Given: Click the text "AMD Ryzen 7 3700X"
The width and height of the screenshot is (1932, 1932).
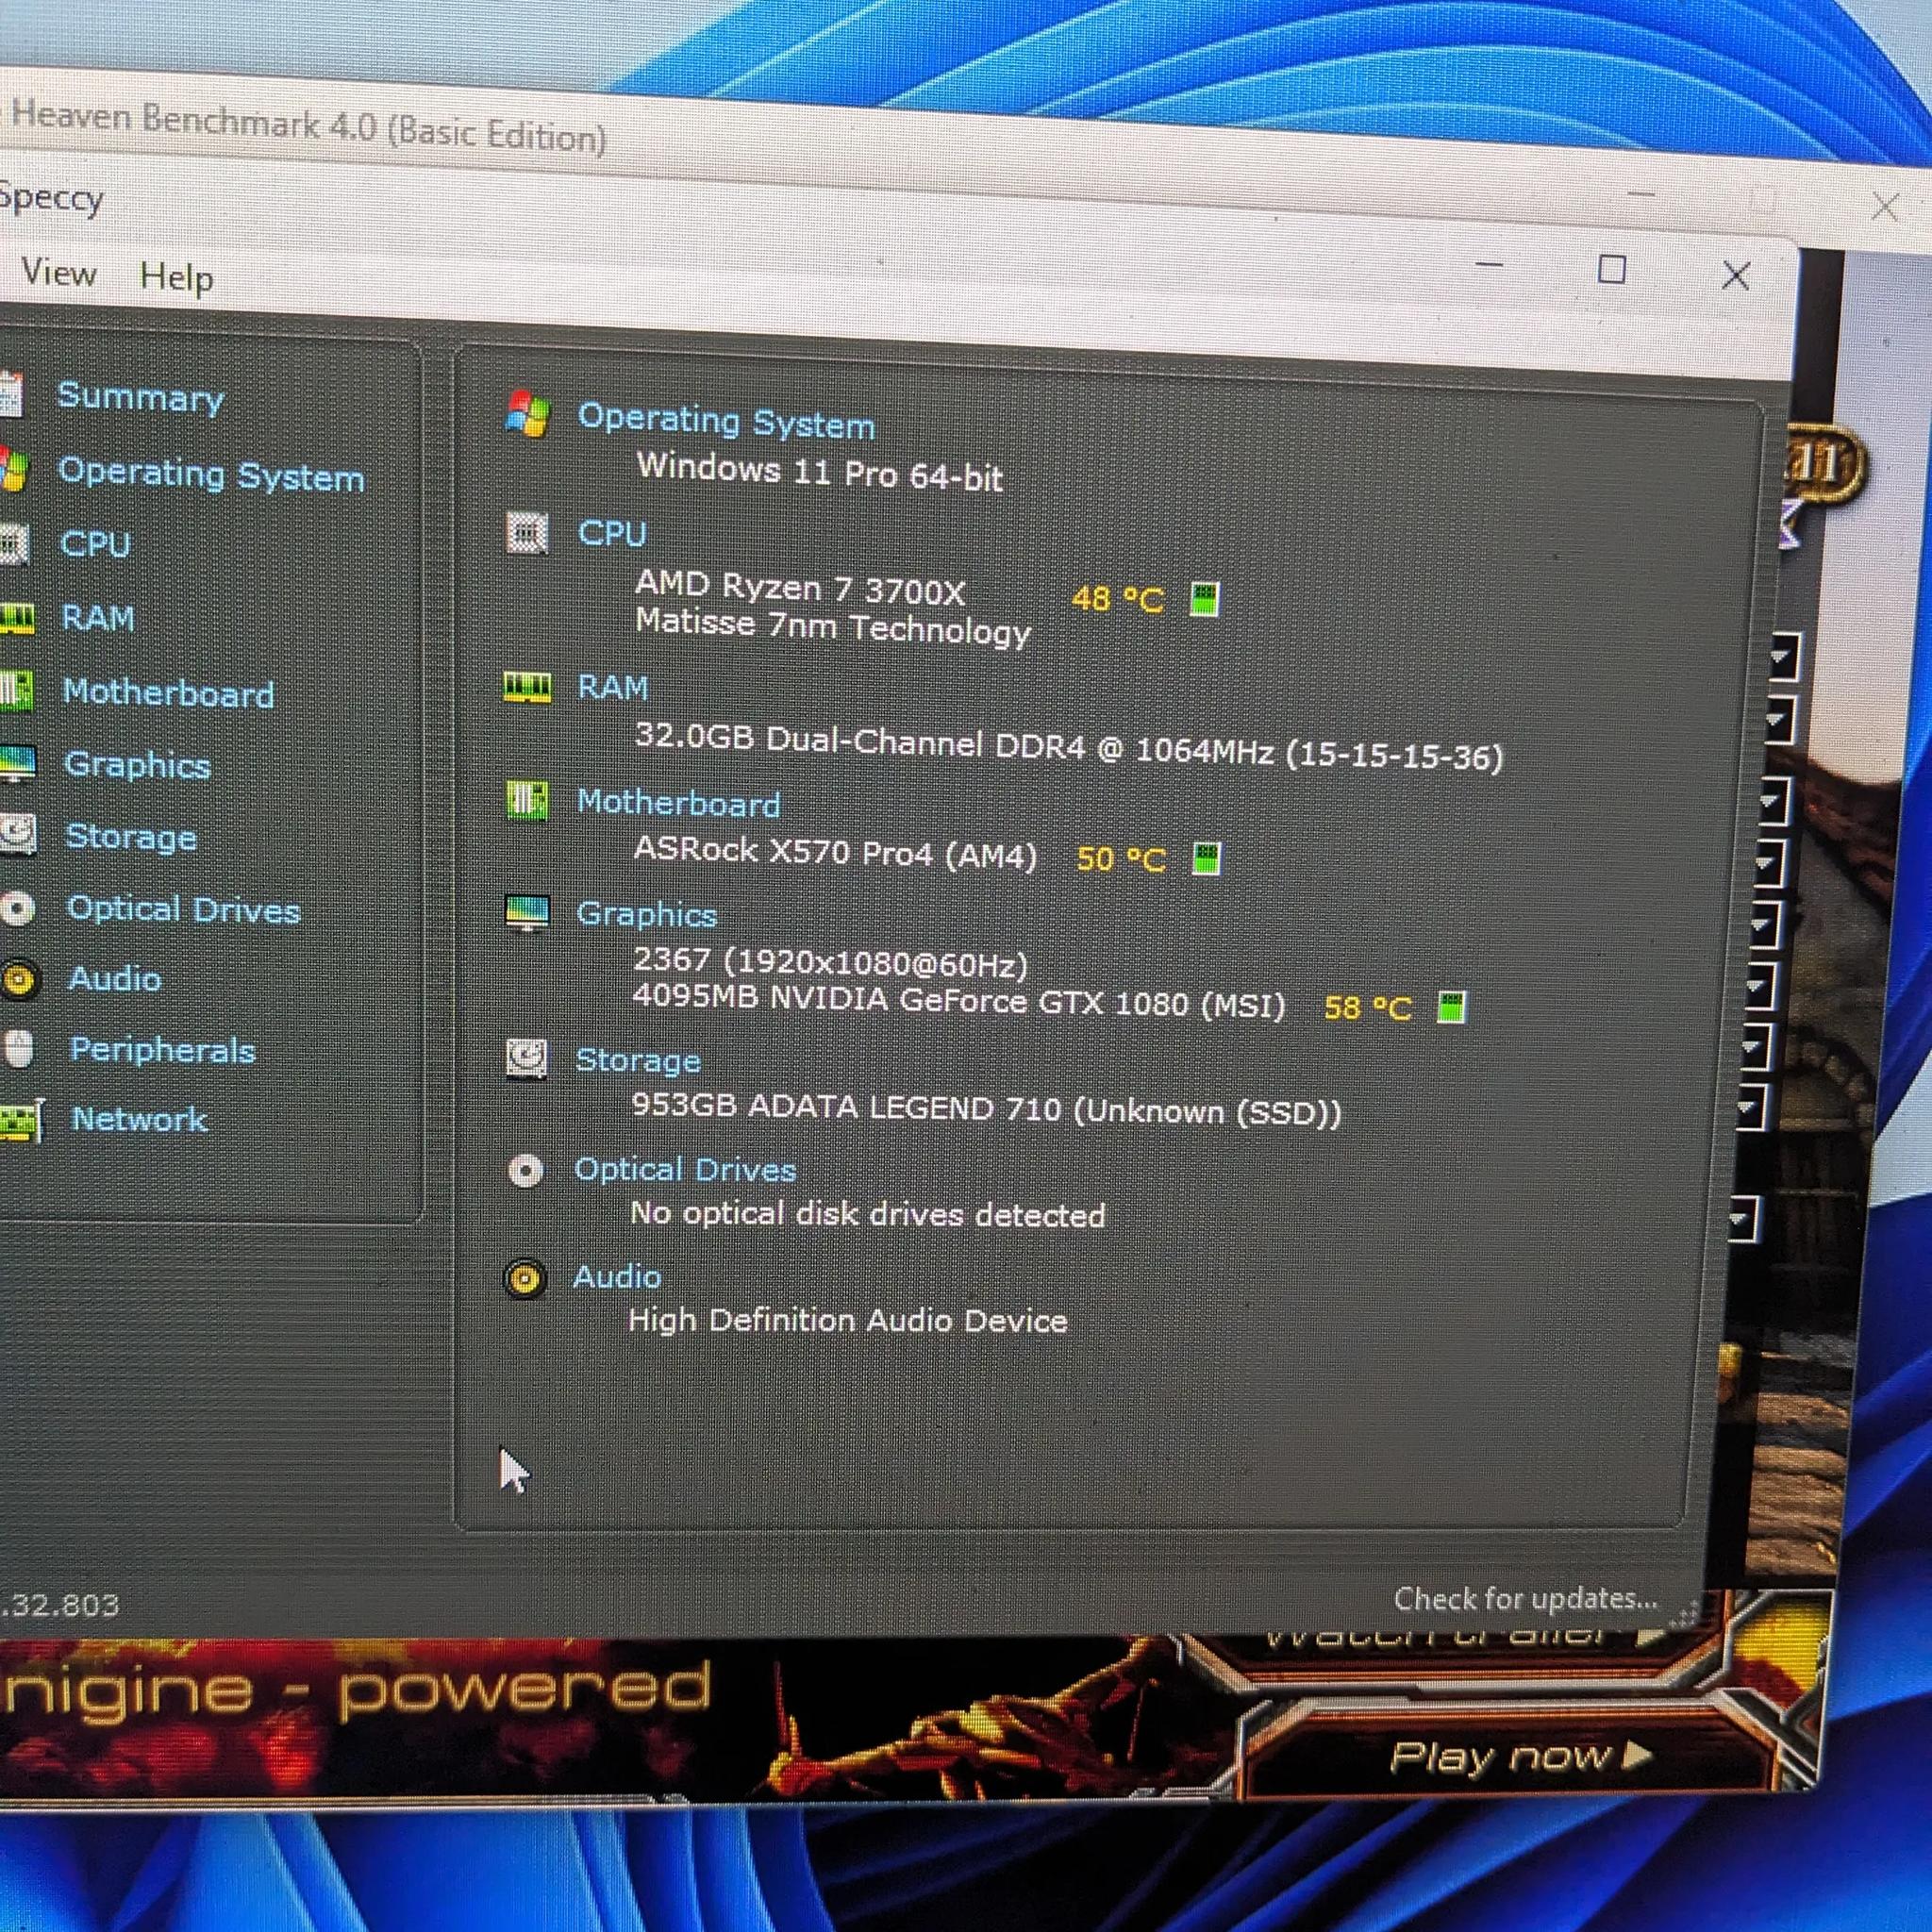Looking at the screenshot, I should click(x=800, y=587).
